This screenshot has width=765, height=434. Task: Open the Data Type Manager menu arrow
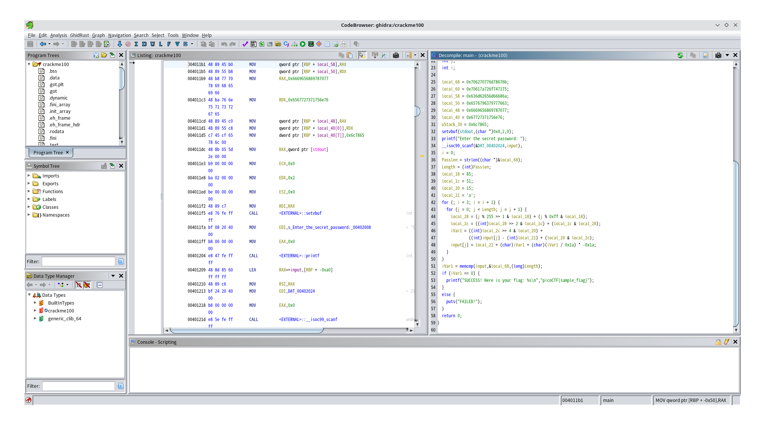[x=113, y=276]
